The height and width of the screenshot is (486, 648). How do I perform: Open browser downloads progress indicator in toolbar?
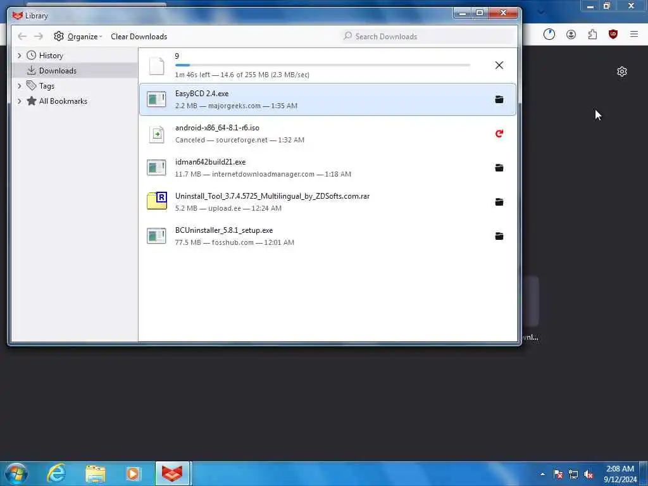[x=549, y=34]
